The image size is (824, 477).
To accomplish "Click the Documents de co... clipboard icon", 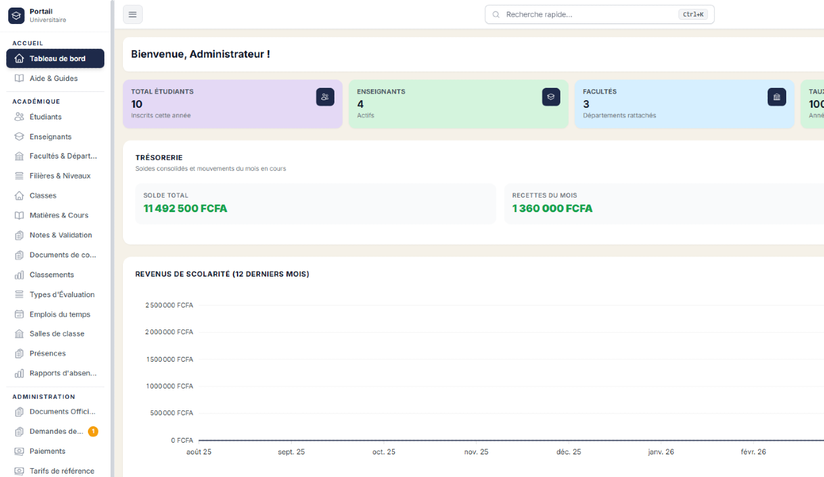I will tap(19, 255).
